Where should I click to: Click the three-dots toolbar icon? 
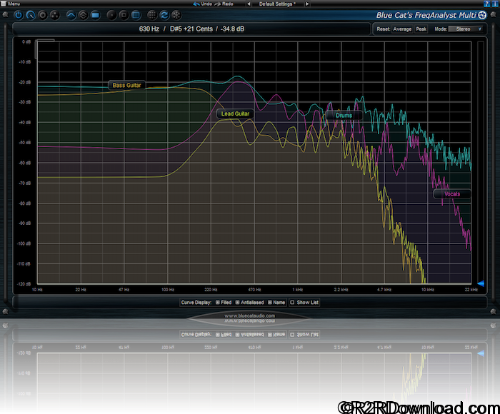click(55, 15)
